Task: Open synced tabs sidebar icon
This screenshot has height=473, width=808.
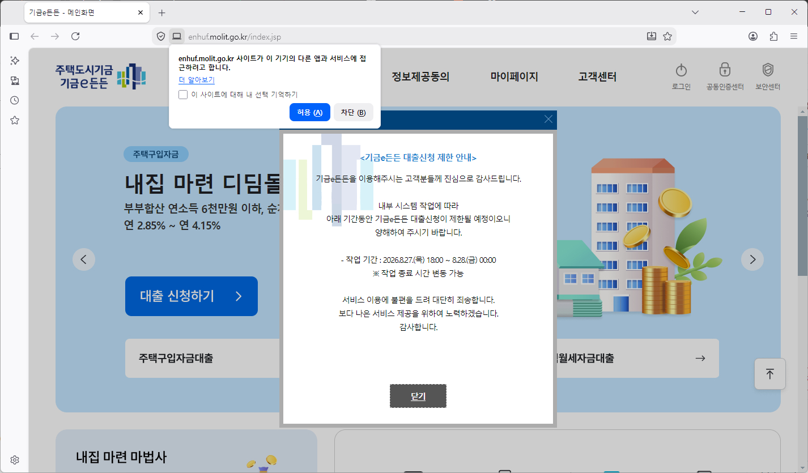Action: point(15,80)
